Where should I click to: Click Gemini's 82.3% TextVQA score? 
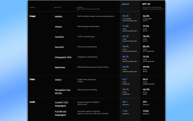[x=126, y=36]
